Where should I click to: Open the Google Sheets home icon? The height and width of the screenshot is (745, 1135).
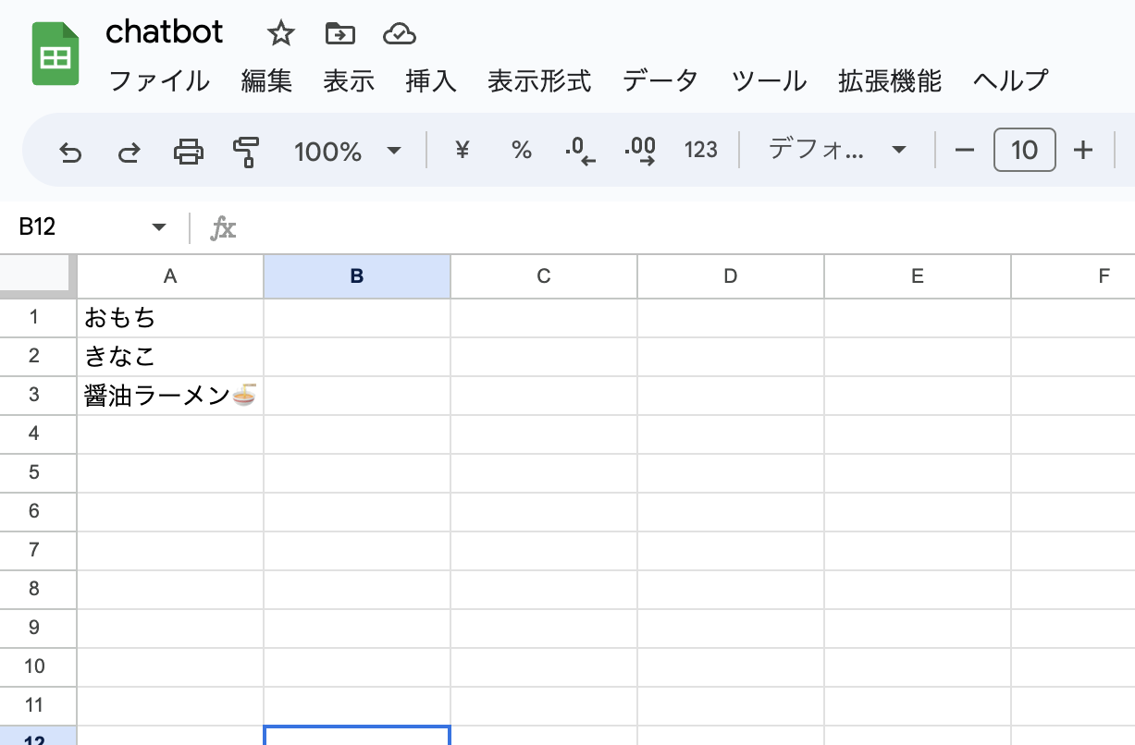56,55
